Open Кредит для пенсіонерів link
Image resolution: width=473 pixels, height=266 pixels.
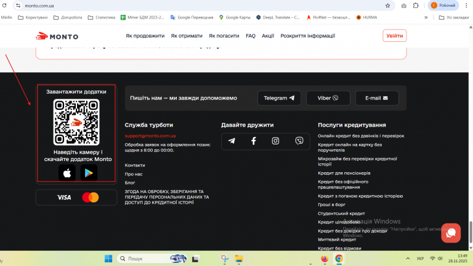tap(344, 173)
